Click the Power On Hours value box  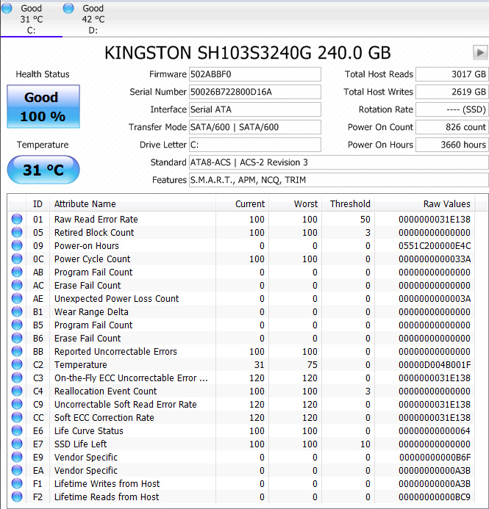(451, 145)
